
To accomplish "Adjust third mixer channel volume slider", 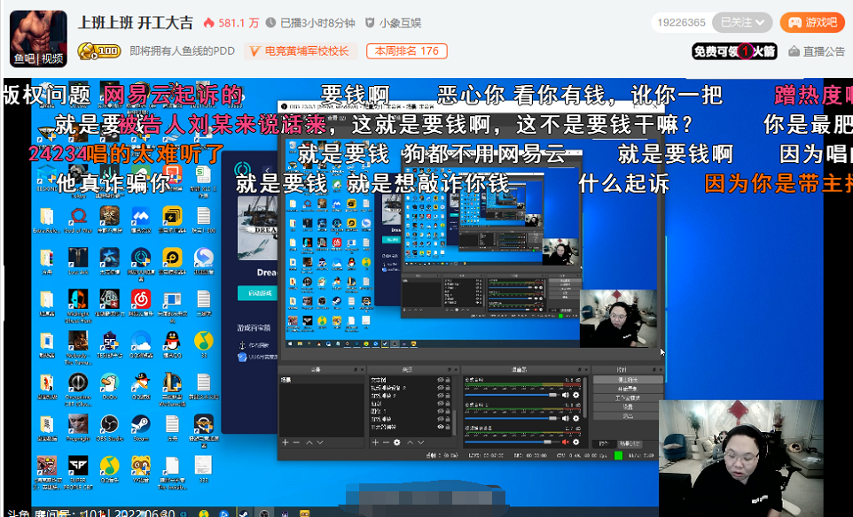I will click(x=512, y=442).
